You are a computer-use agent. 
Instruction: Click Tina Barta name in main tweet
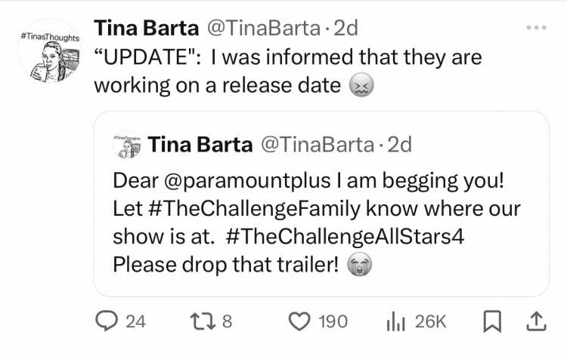pos(147,28)
